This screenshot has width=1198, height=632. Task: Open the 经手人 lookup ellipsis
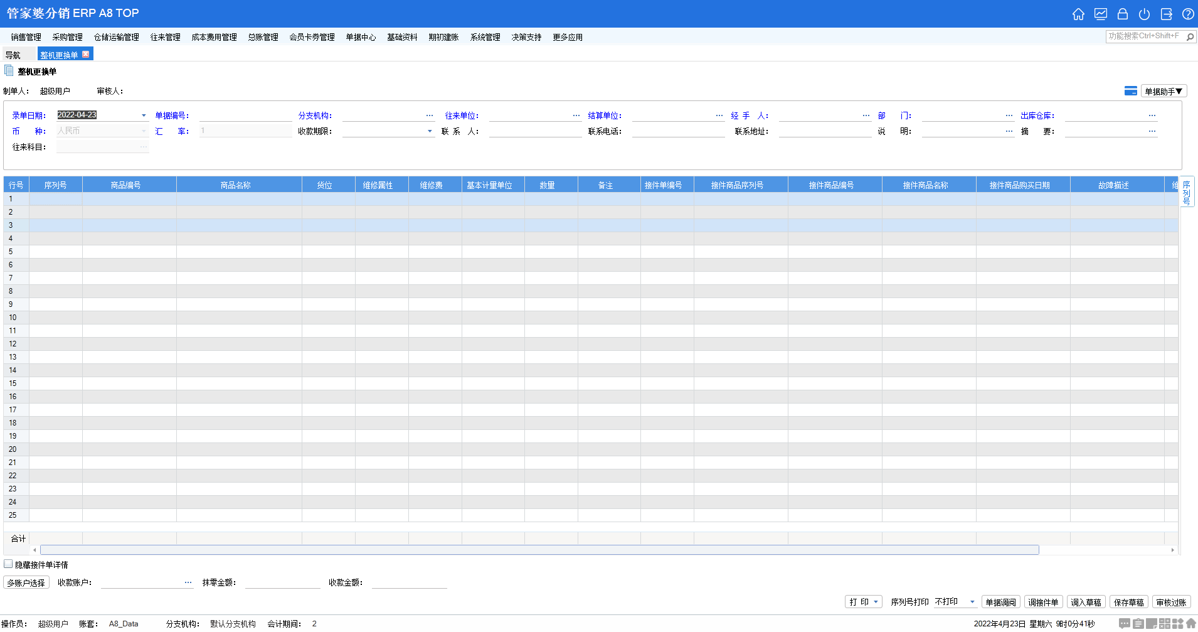(866, 115)
